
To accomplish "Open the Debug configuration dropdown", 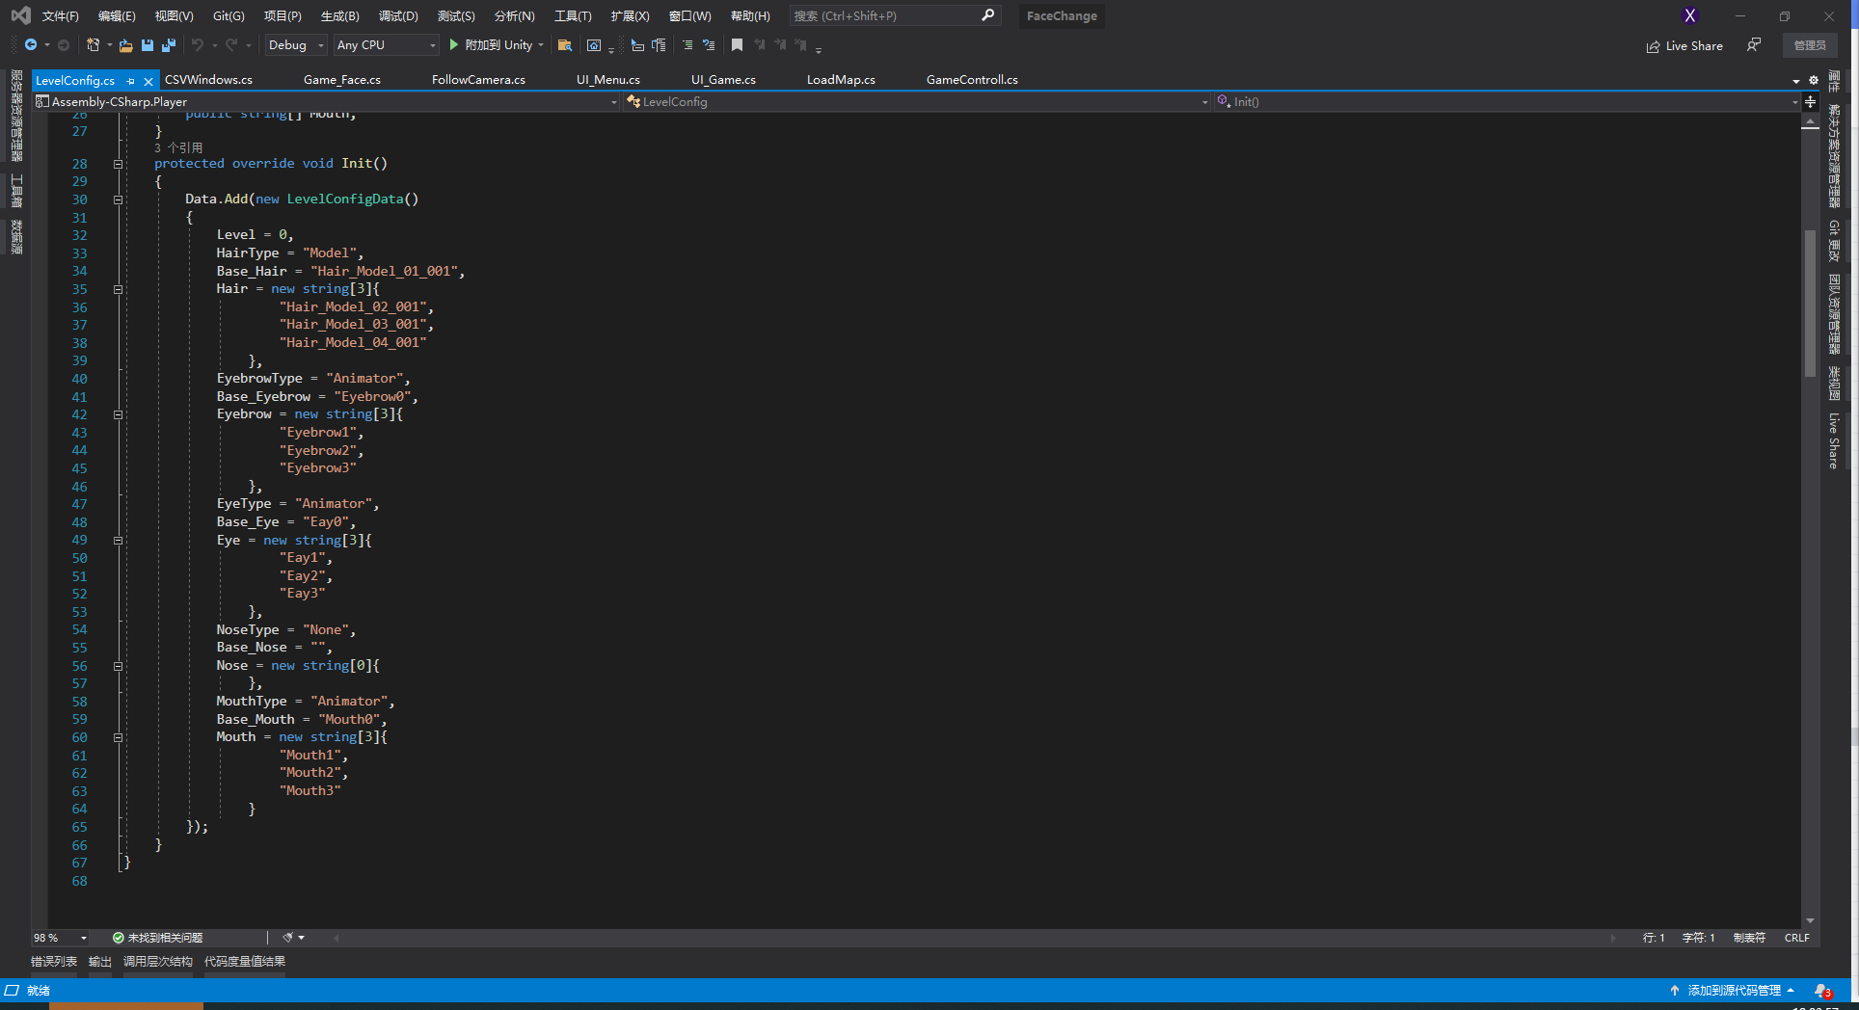I will [x=296, y=45].
